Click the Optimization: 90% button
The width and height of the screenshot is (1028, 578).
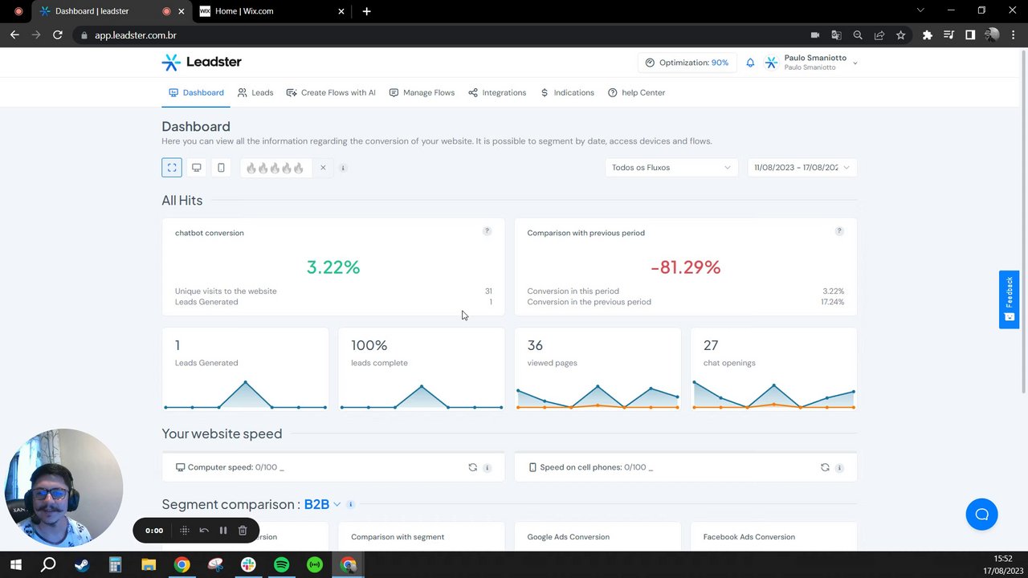pos(687,63)
